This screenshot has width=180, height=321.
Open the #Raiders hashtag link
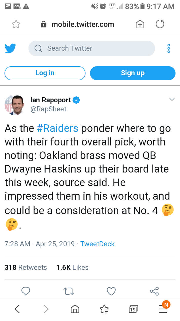[x=57, y=128]
